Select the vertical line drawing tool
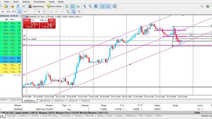 point(51,12)
